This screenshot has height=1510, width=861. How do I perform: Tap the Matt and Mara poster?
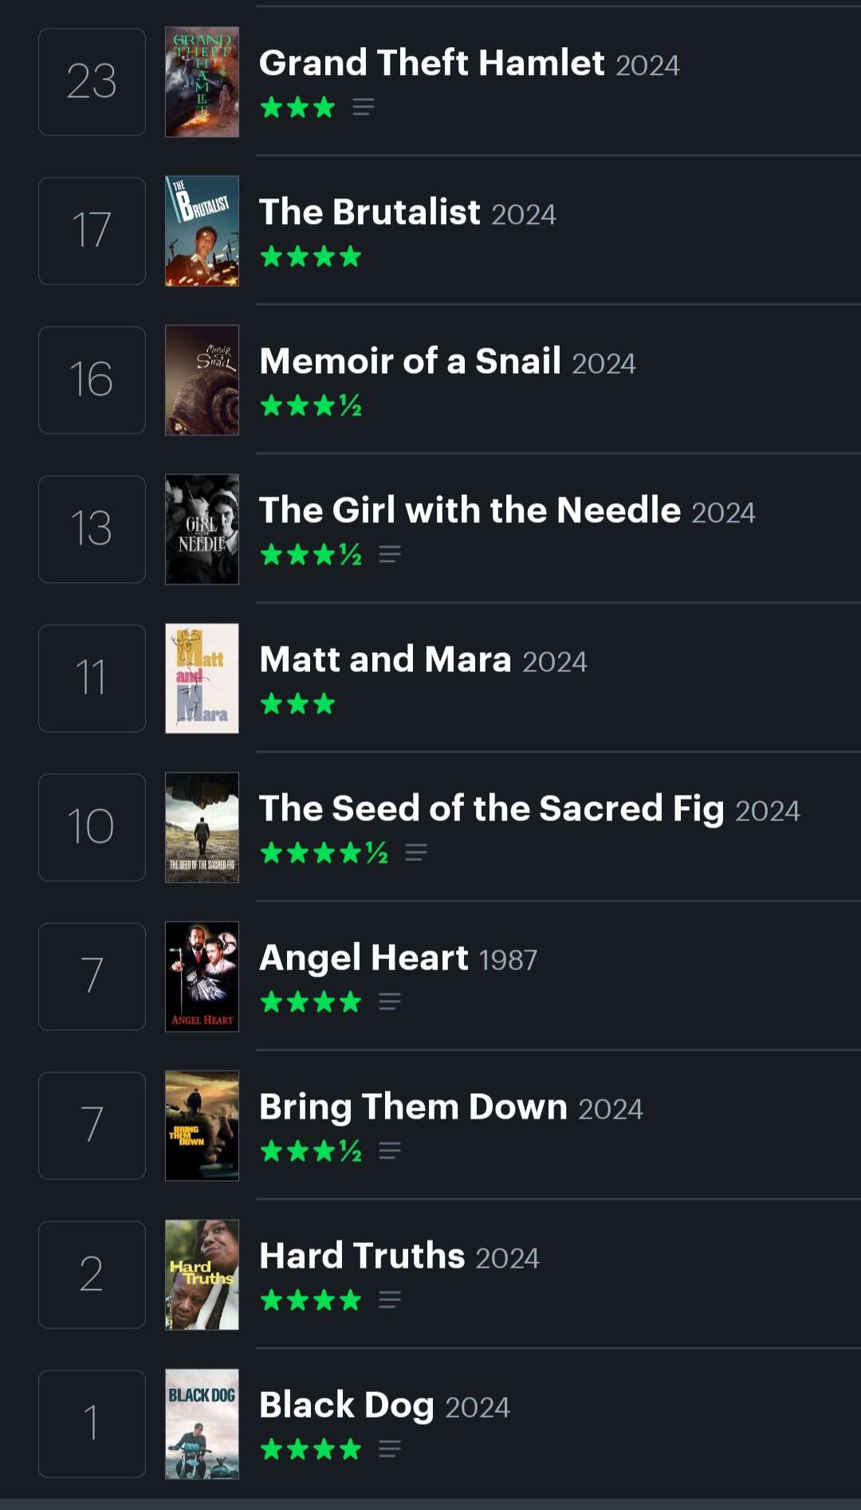(202, 678)
